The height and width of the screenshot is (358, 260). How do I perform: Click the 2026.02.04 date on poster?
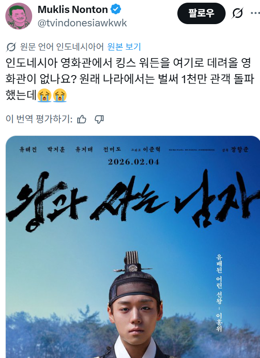(x=134, y=162)
